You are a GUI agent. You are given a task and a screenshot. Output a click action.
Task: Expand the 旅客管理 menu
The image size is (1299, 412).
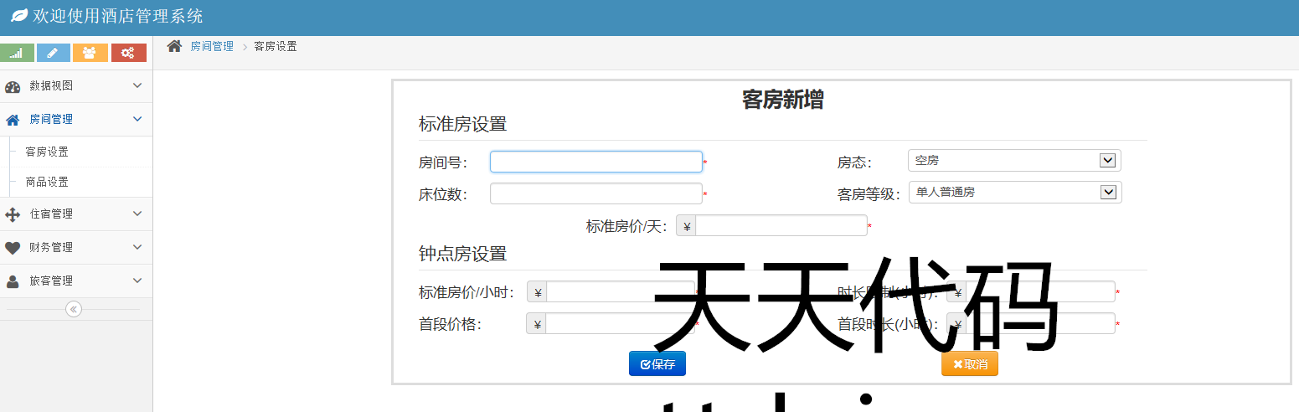[75, 281]
